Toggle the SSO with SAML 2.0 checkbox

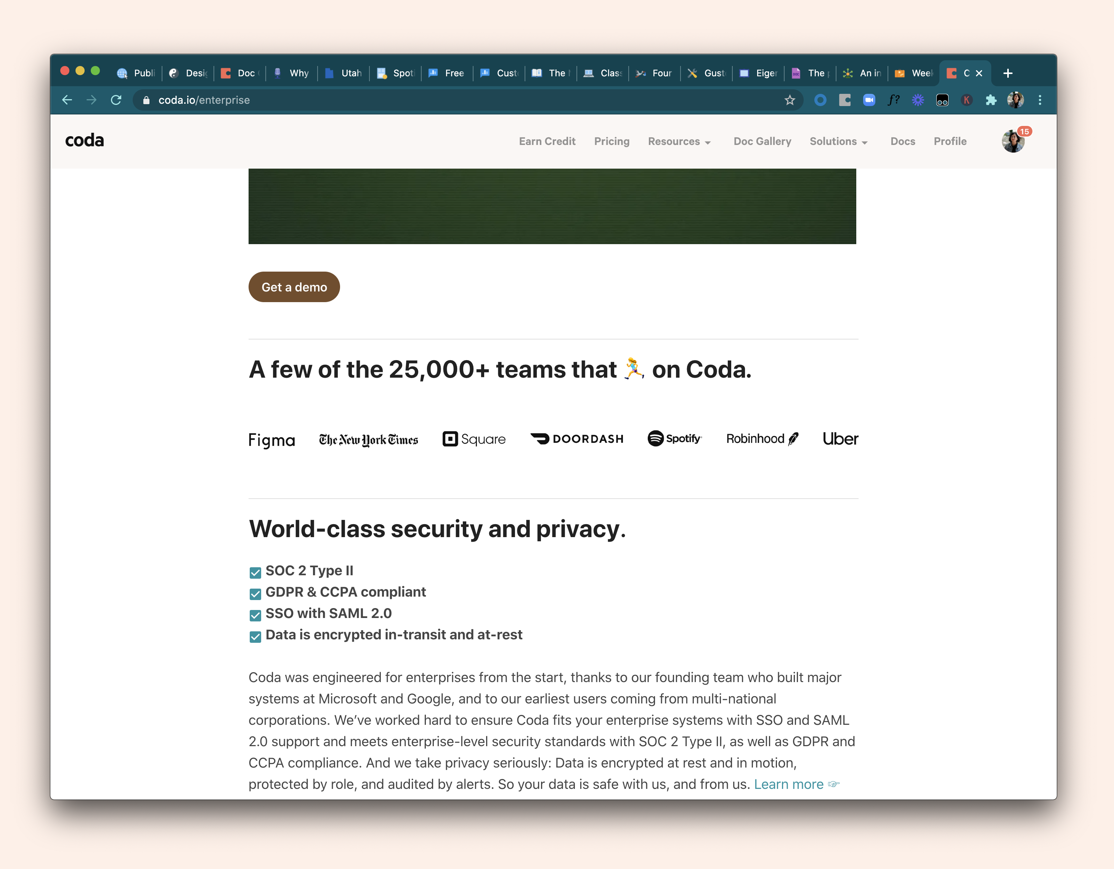tap(255, 615)
